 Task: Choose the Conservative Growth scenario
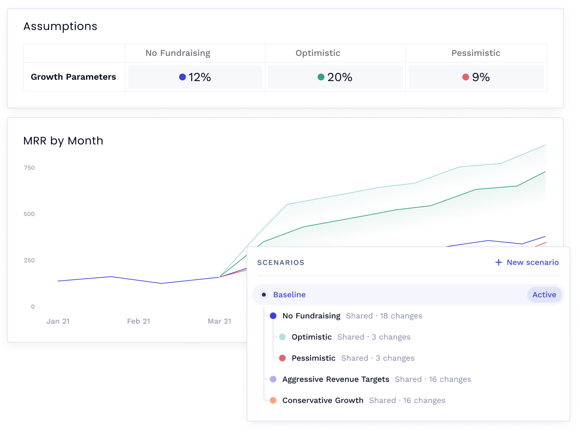tap(323, 400)
